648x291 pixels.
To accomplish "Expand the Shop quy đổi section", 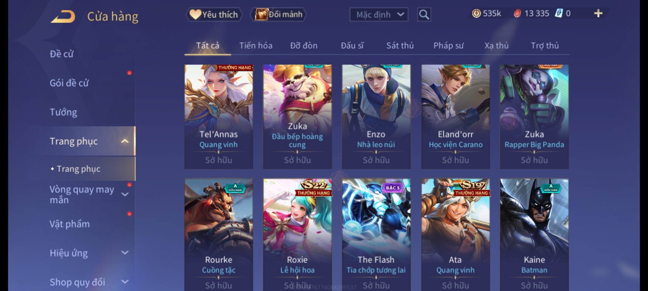I will (x=125, y=282).
